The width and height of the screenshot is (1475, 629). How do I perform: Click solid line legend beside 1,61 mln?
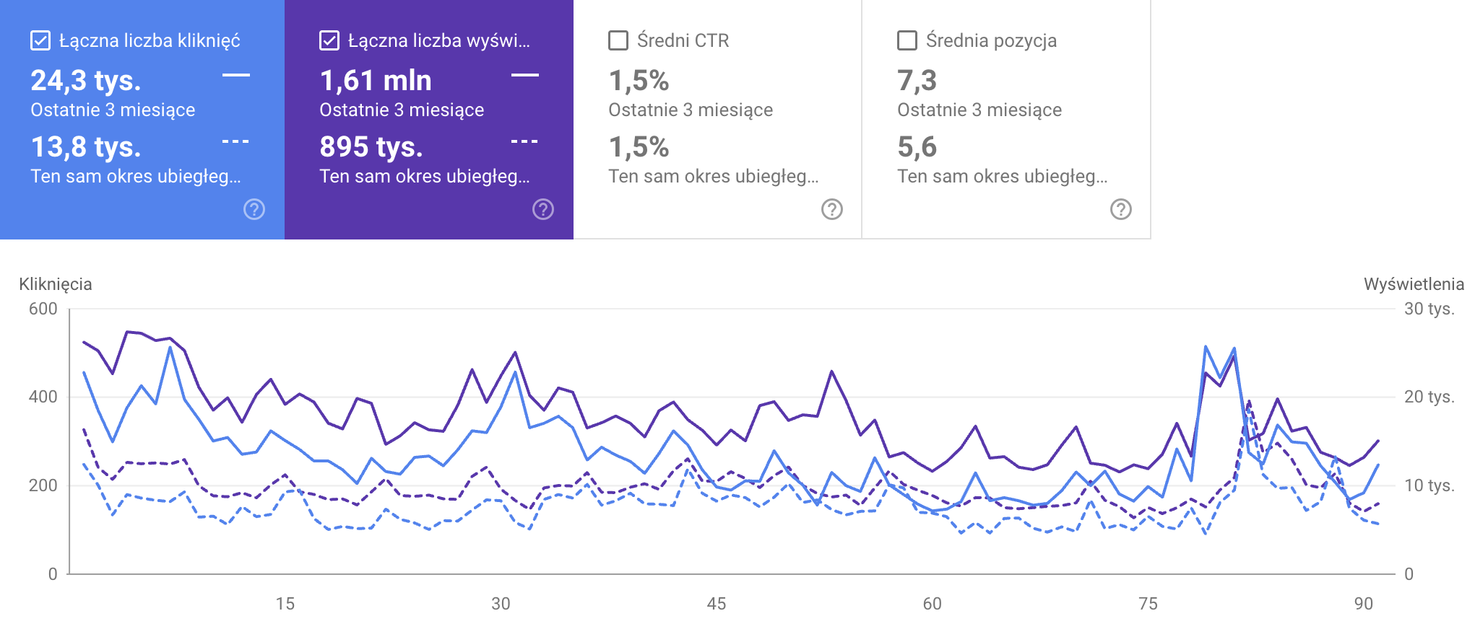click(x=524, y=75)
